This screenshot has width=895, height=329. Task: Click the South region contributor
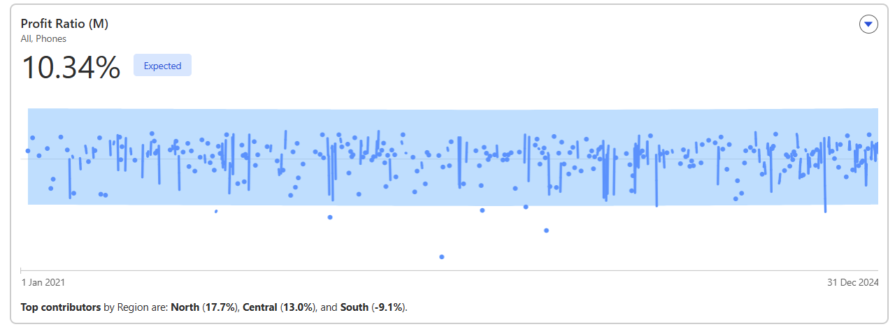pos(355,307)
